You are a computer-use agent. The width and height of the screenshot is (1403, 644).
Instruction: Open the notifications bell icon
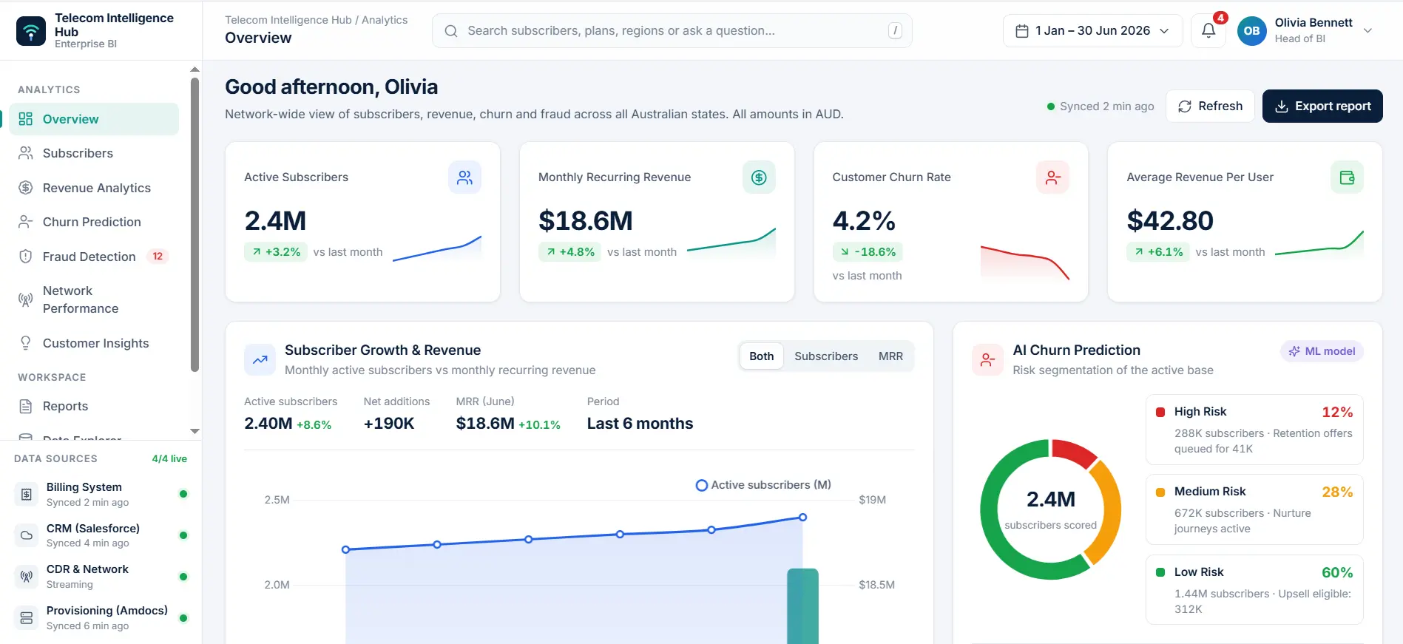pos(1208,31)
